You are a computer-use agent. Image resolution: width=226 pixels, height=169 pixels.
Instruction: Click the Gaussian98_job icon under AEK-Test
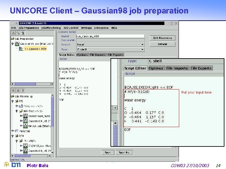tap(25, 121)
